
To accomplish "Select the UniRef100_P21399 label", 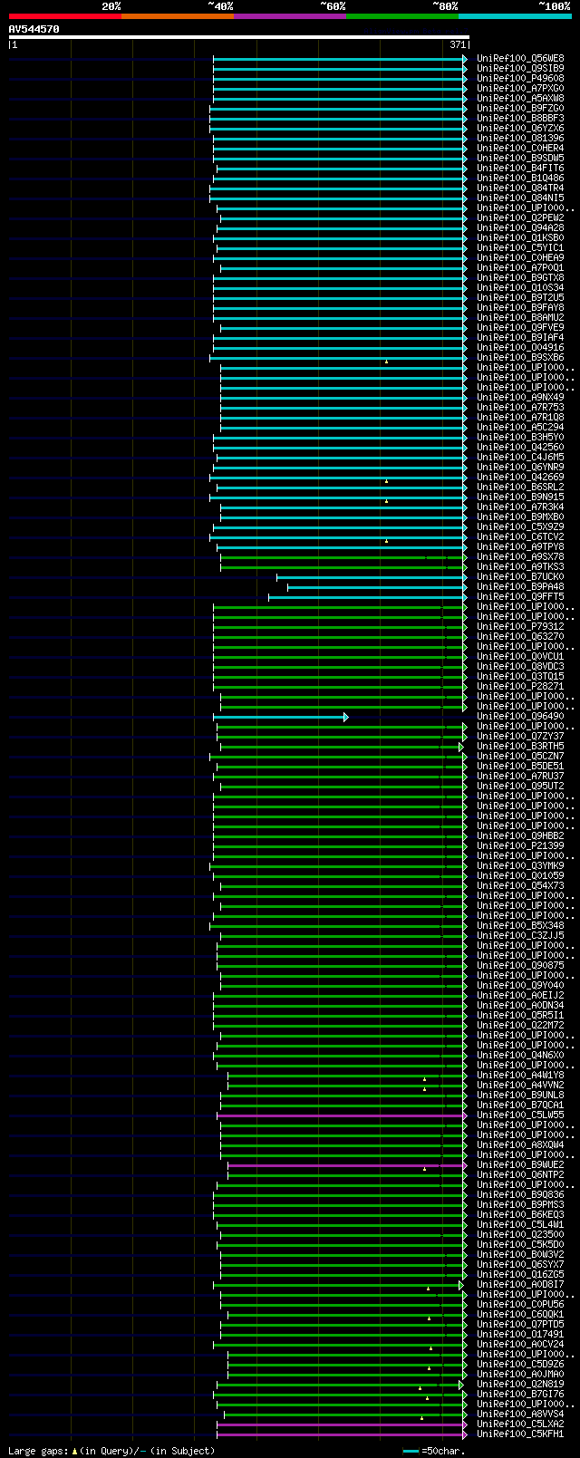I will point(520,845).
